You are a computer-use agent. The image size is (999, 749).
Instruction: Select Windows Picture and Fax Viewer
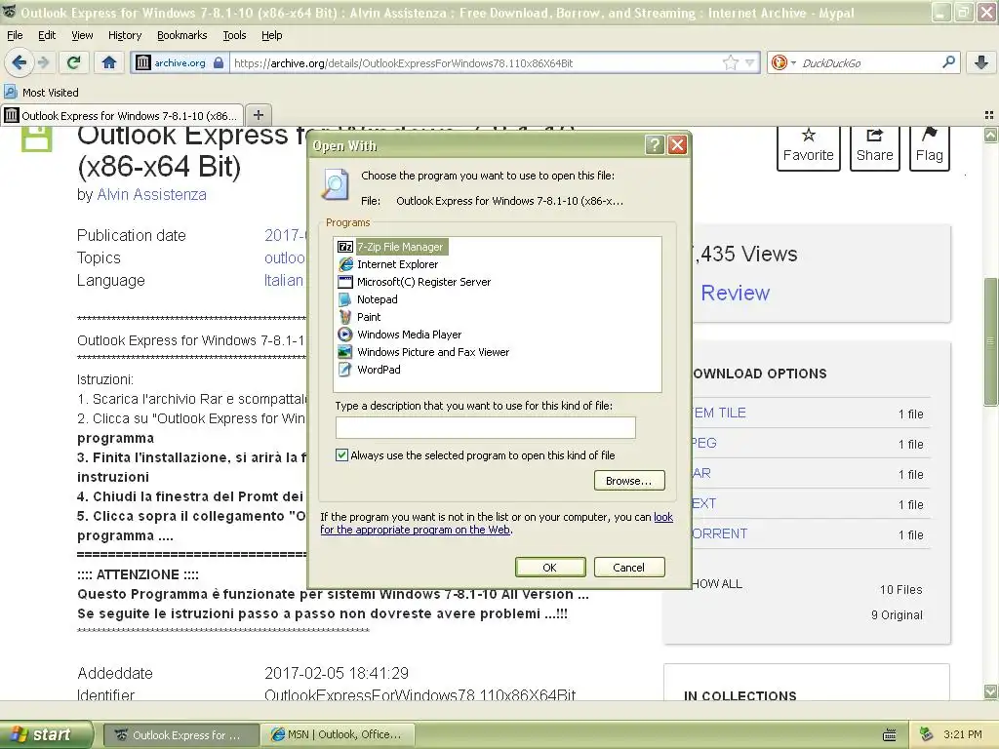[x=423, y=351]
